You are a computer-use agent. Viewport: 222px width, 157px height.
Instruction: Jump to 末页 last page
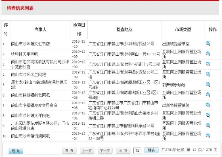pyautogui.click(x=123, y=151)
